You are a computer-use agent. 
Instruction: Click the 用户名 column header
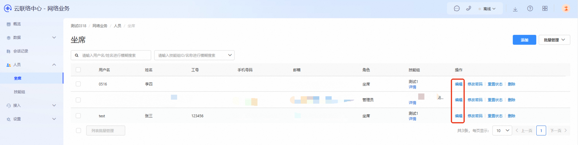[104, 70]
